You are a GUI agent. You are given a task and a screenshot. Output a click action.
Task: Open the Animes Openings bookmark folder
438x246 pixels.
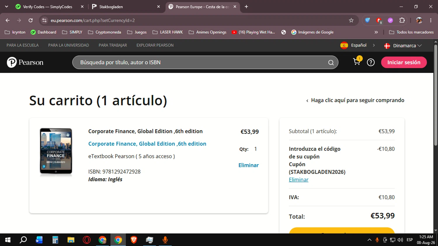coord(208,32)
